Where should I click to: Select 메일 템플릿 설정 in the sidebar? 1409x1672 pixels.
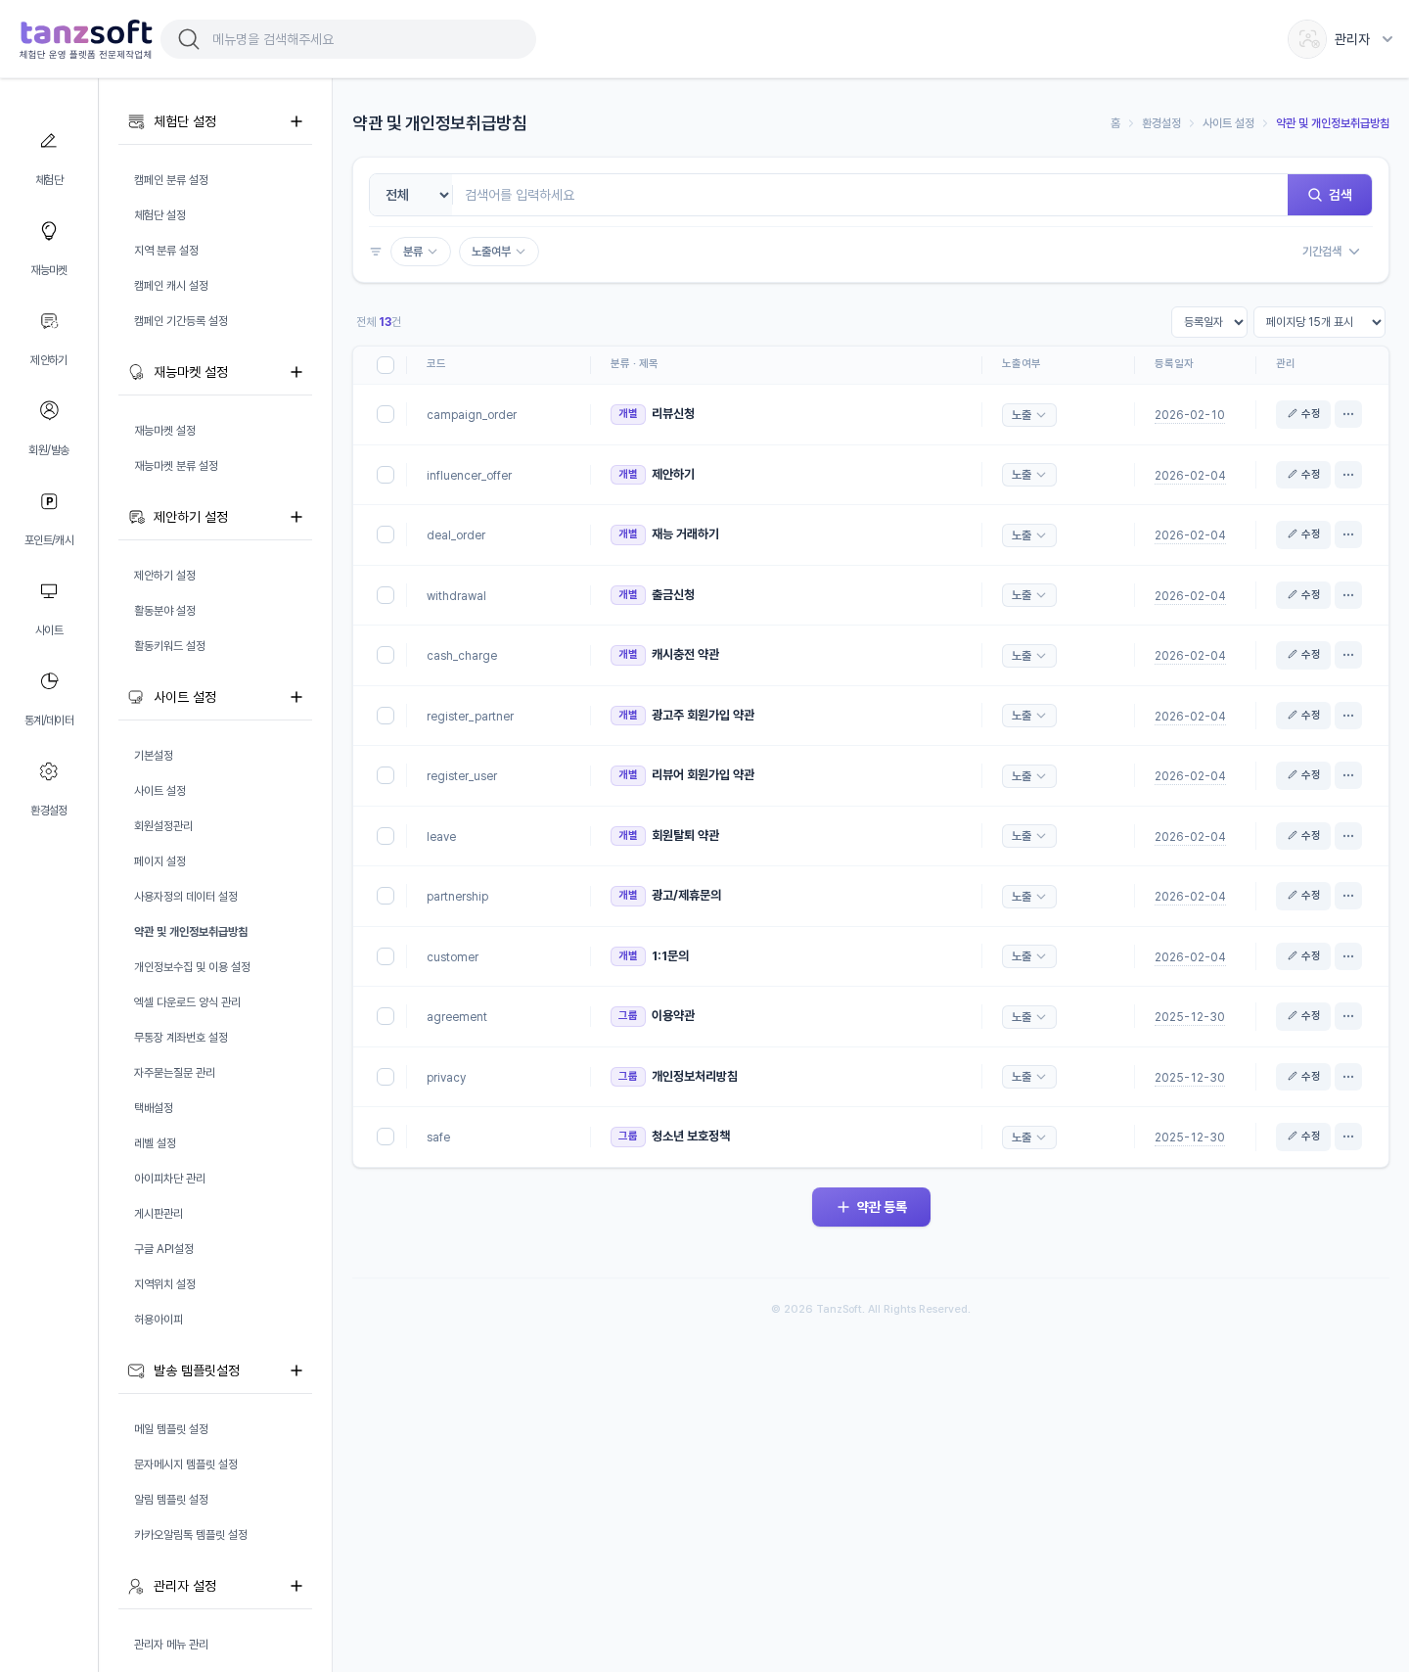(x=171, y=1429)
